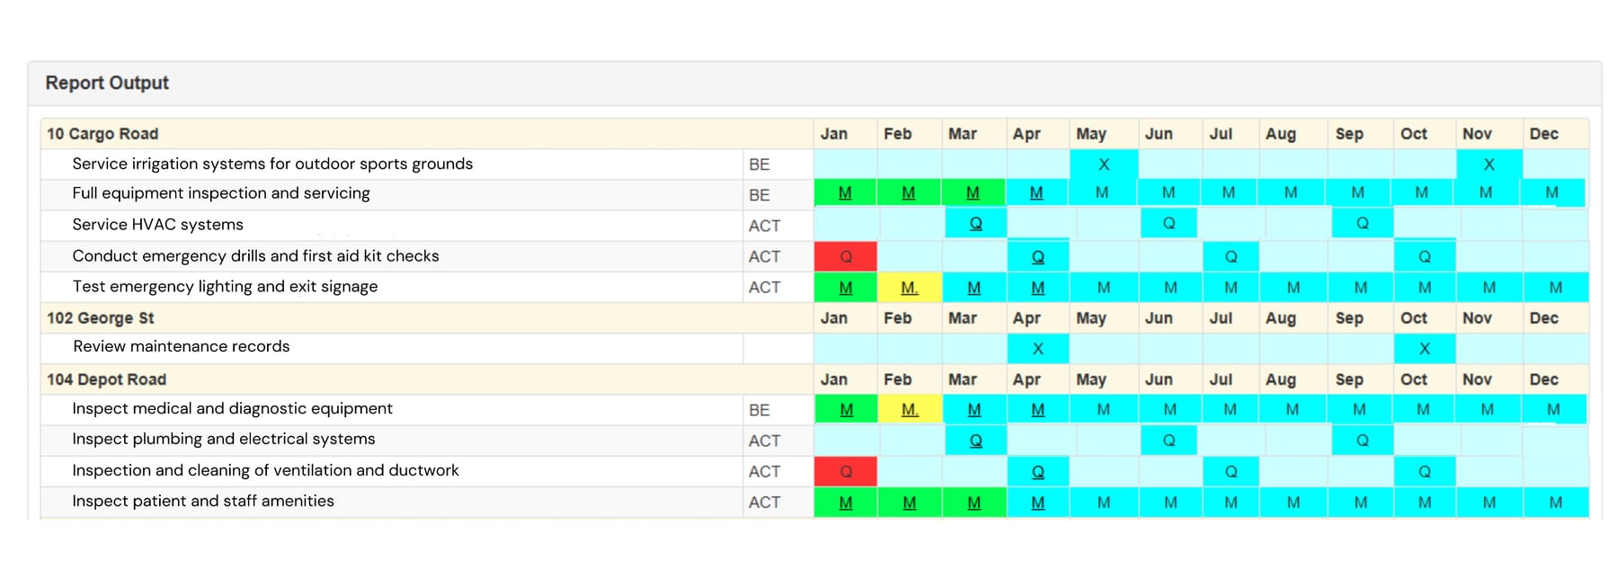Click the Report Output panel heading
The image size is (1618, 570).
click(x=107, y=83)
